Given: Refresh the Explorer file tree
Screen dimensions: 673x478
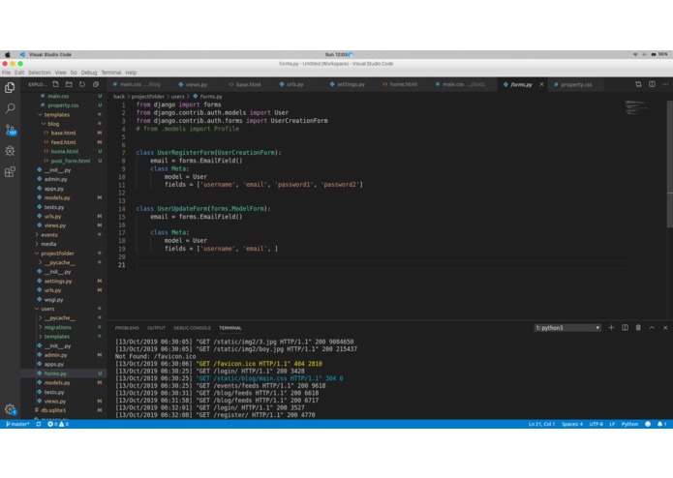Looking at the screenshot, I should coord(82,84).
